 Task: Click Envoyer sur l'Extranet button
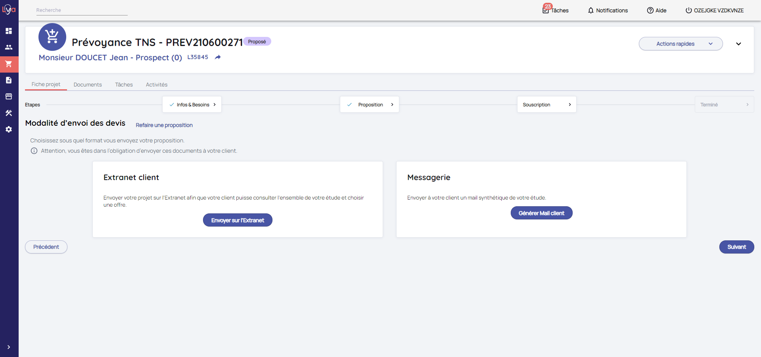click(x=238, y=220)
